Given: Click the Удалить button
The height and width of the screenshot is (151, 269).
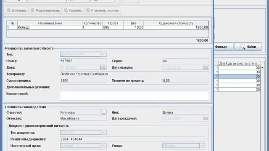Looking at the screenshot, I should point(73,10).
